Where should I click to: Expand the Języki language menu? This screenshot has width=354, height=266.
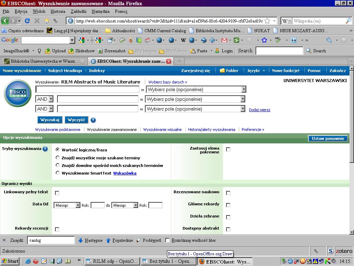tap(256, 71)
